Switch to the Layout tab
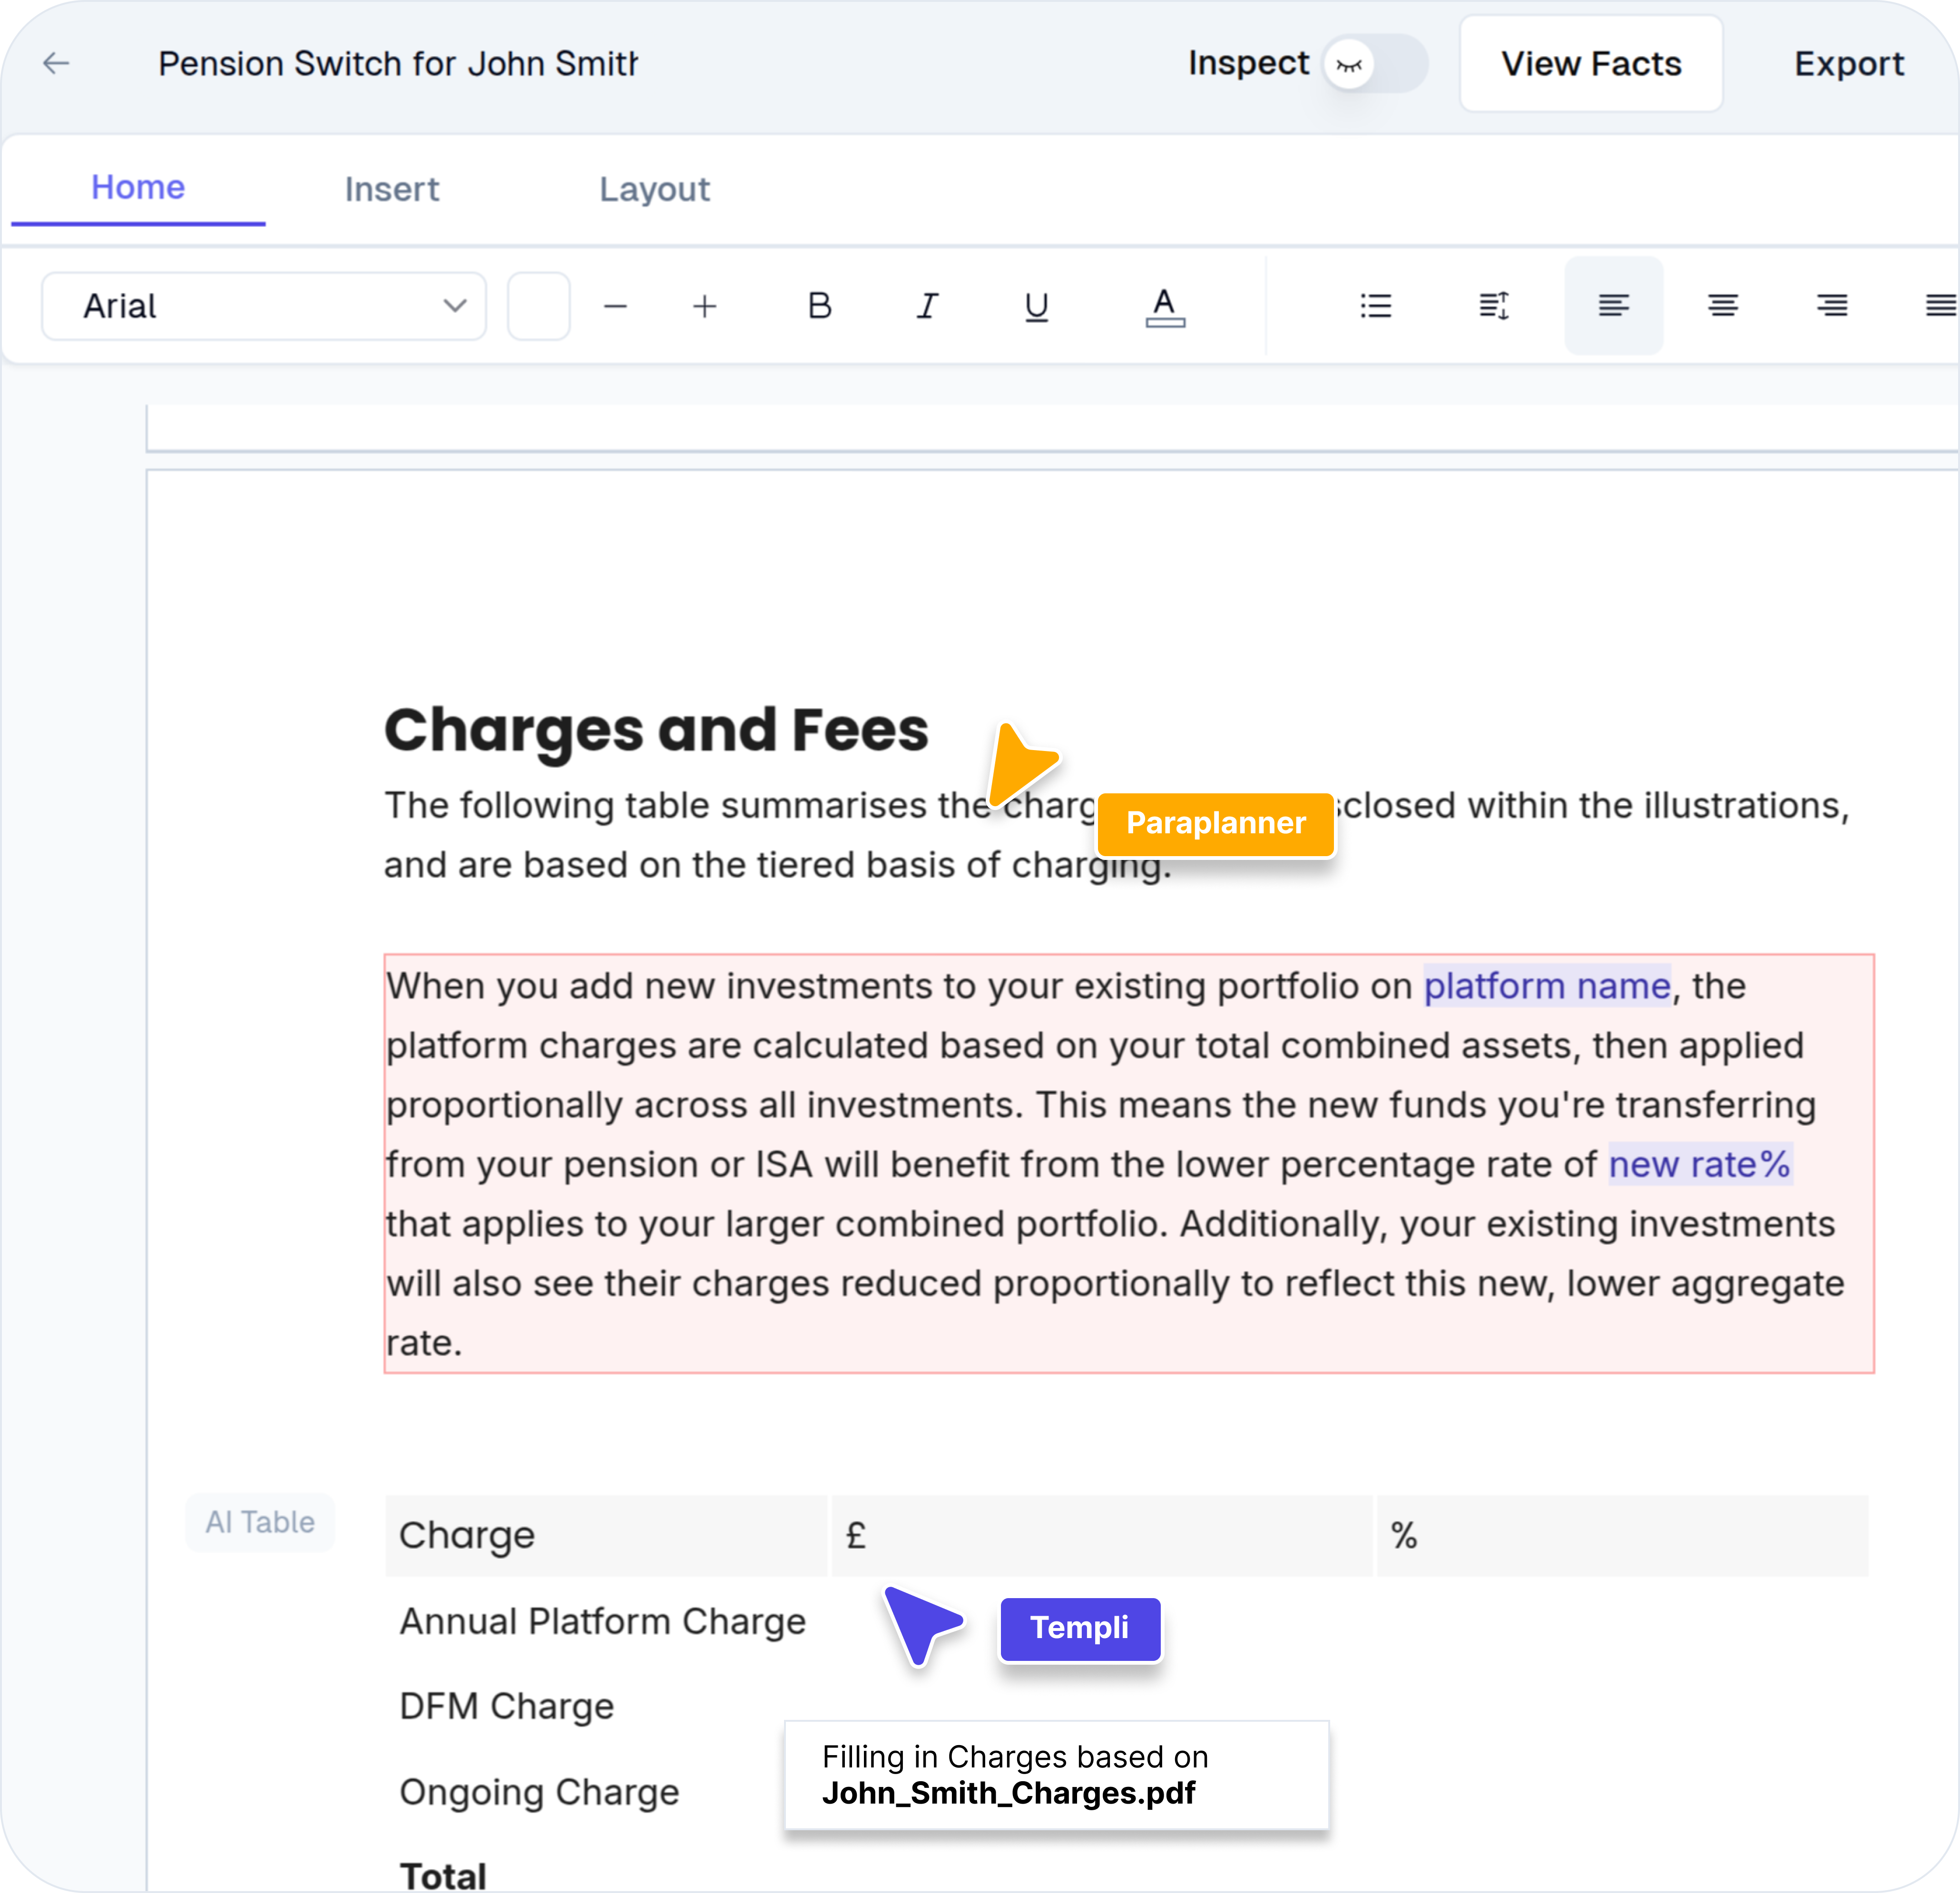This screenshot has height=1893, width=1960. 654,189
